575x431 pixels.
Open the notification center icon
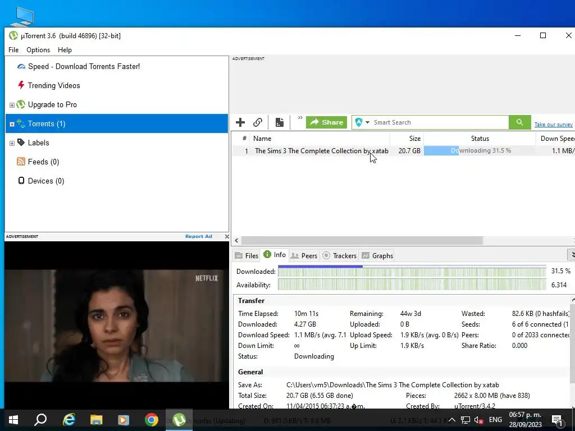pyautogui.click(x=558, y=420)
